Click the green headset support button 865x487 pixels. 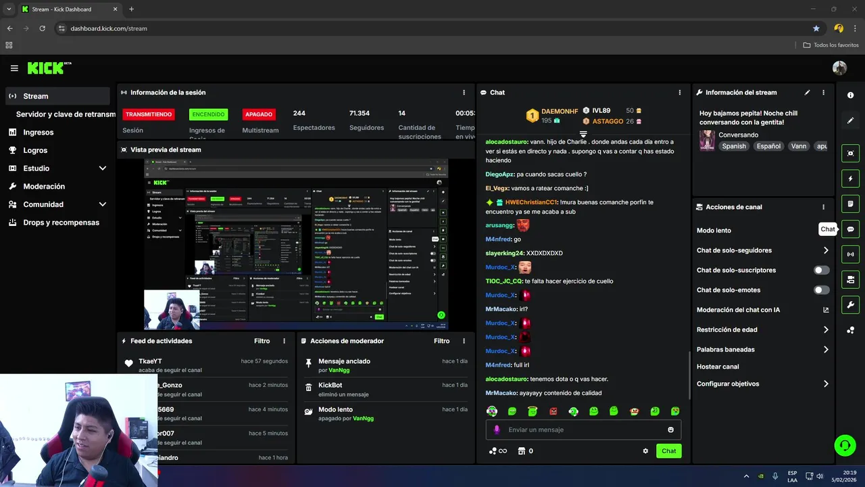[x=845, y=445]
